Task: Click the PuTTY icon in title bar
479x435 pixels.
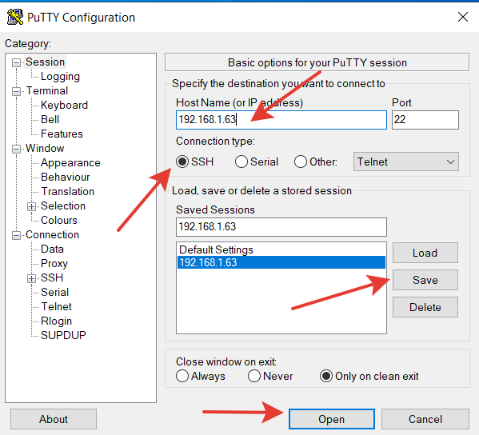Action: point(14,17)
